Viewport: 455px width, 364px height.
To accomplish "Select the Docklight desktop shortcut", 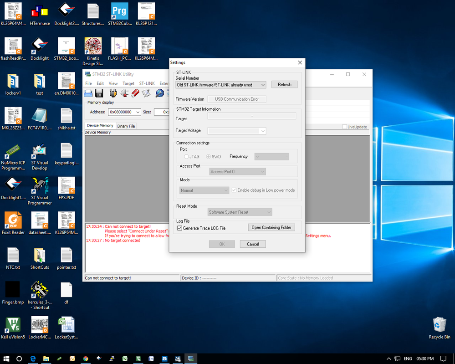I will tap(40, 49).
